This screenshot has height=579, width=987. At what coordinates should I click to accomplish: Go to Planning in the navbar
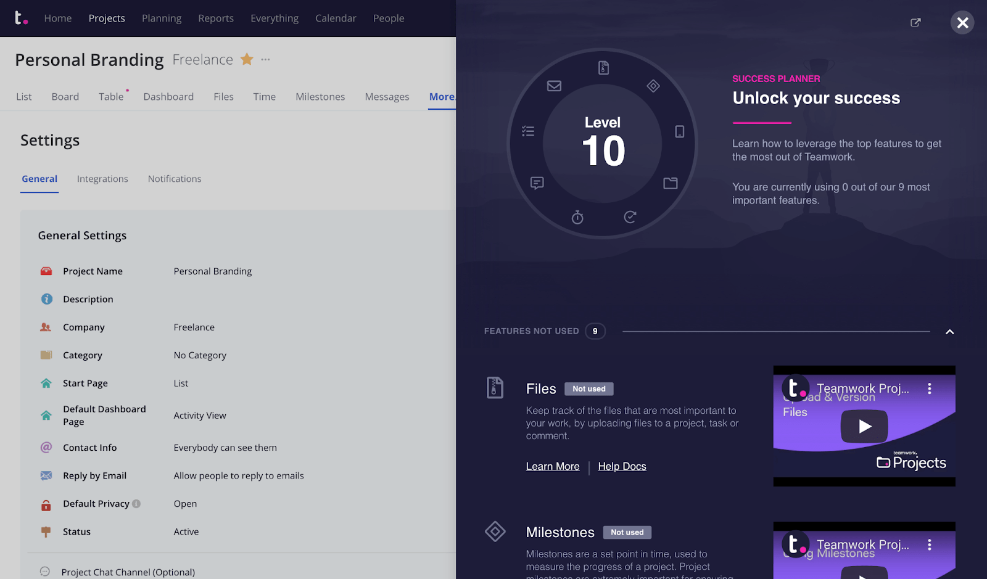(162, 18)
